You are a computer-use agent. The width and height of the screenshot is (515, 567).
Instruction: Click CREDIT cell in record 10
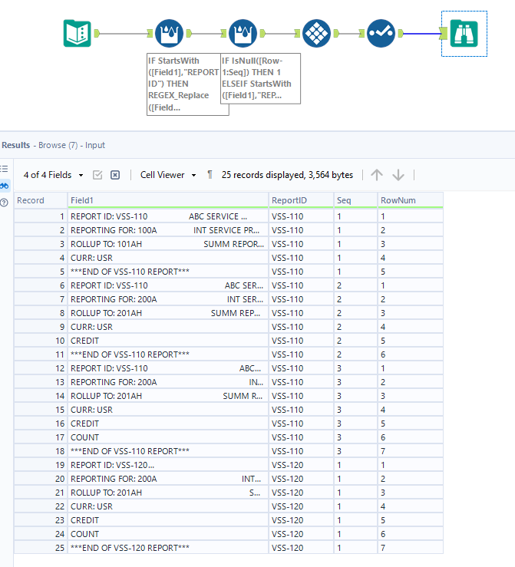tap(168, 341)
